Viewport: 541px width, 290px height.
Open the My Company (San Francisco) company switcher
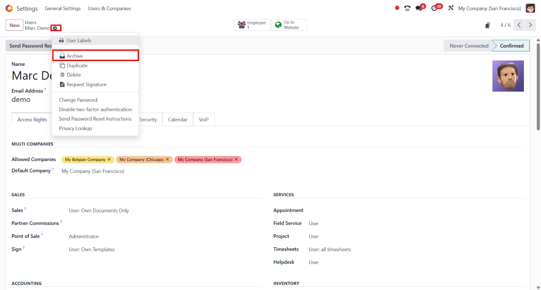coord(490,8)
